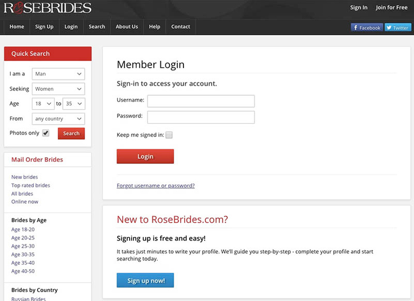Toggle the Photos only checkbox
The image size is (414, 301).
(x=45, y=133)
